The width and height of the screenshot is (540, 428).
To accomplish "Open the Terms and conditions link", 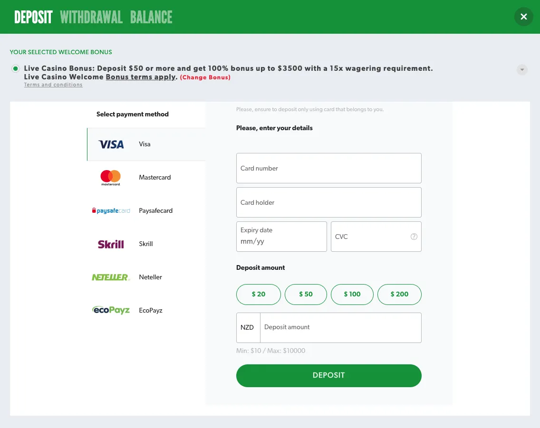I will click(53, 85).
